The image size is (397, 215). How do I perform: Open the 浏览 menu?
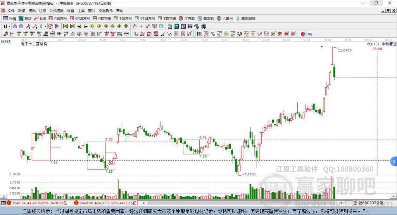22,10
